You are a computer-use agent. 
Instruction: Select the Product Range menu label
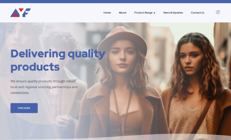pos(143,13)
